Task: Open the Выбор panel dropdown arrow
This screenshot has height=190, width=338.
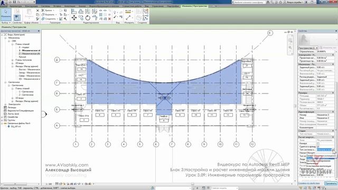Action: [x=10, y=23]
